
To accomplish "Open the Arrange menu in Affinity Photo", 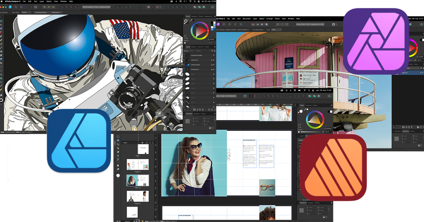I will point(270,19).
